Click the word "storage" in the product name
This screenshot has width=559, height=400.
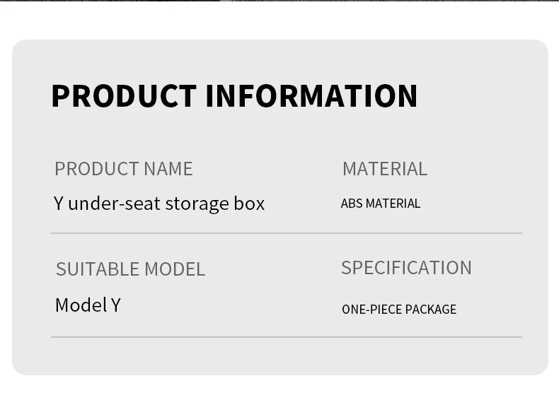(x=197, y=204)
